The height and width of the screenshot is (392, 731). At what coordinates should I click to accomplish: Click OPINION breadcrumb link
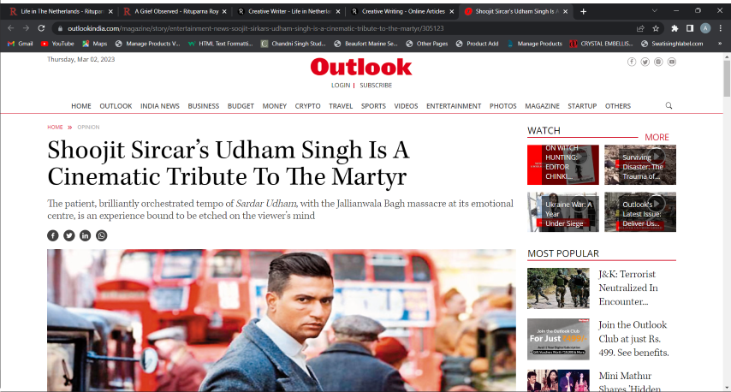tap(88, 127)
